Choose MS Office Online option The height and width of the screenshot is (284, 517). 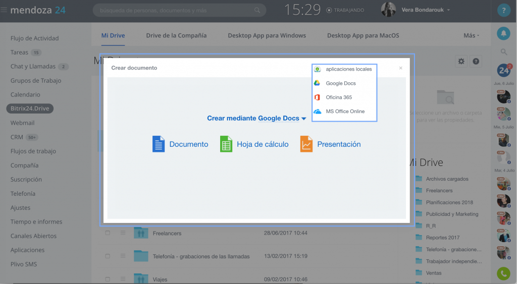click(x=344, y=111)
